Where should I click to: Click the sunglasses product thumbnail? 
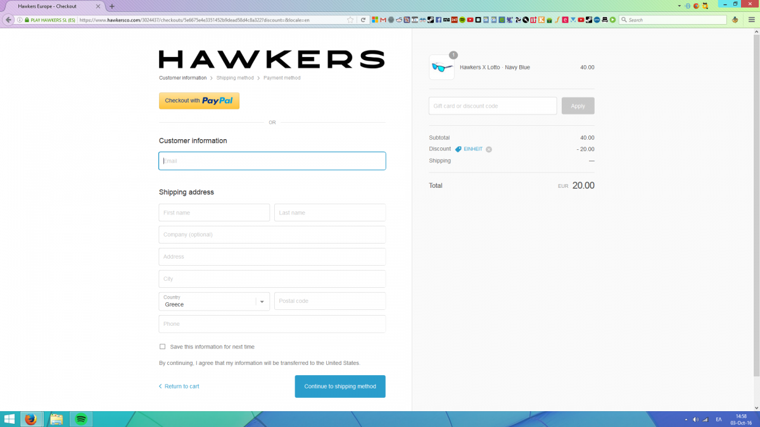(441, 67)
